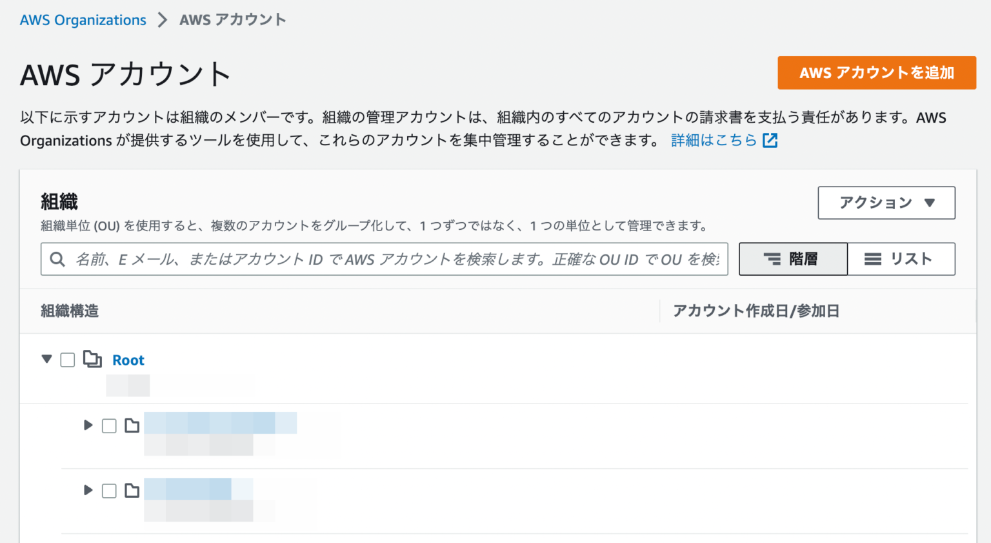The image size is (991, 543).
Task: Expand the second OU tree node
Action: tap(88, 491)
